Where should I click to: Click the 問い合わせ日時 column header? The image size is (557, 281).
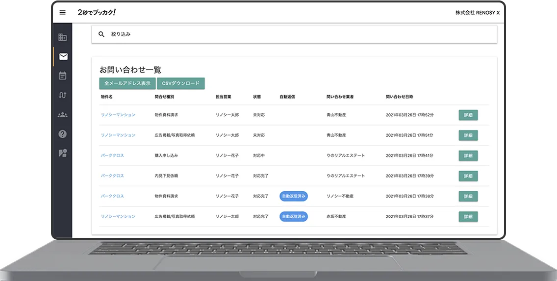[399, 97]
